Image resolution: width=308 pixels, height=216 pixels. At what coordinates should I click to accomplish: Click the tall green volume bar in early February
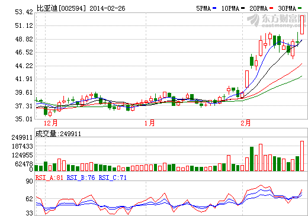pos(252,159)
